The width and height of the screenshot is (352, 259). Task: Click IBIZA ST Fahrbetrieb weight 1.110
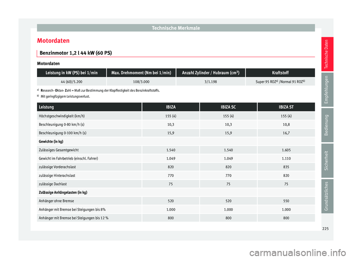pos(286,159)
